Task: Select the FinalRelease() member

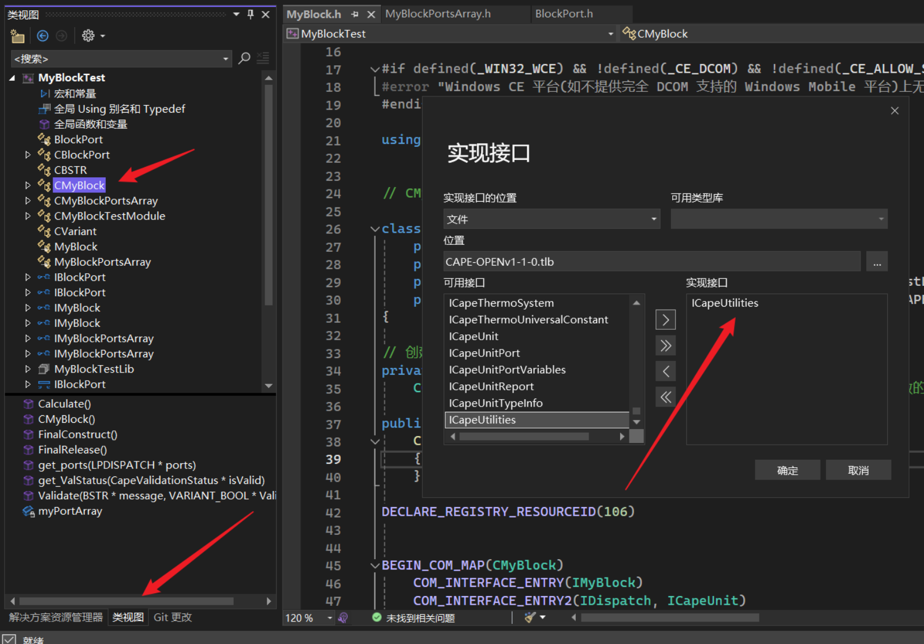Action: point(72,449)
